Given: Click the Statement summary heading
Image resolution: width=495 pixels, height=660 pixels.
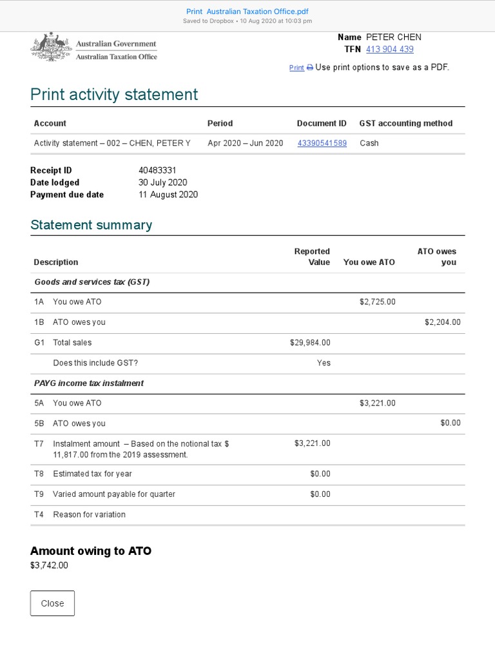Looking at the screenshot, I should pyautogui.click(x=91, y=225).
